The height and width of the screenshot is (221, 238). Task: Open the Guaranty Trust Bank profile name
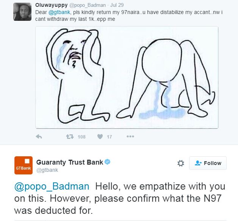click(x=69, y=162)
